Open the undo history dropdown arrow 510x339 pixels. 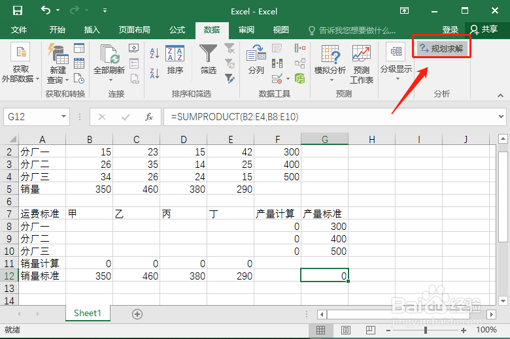(x=58, y=10)
